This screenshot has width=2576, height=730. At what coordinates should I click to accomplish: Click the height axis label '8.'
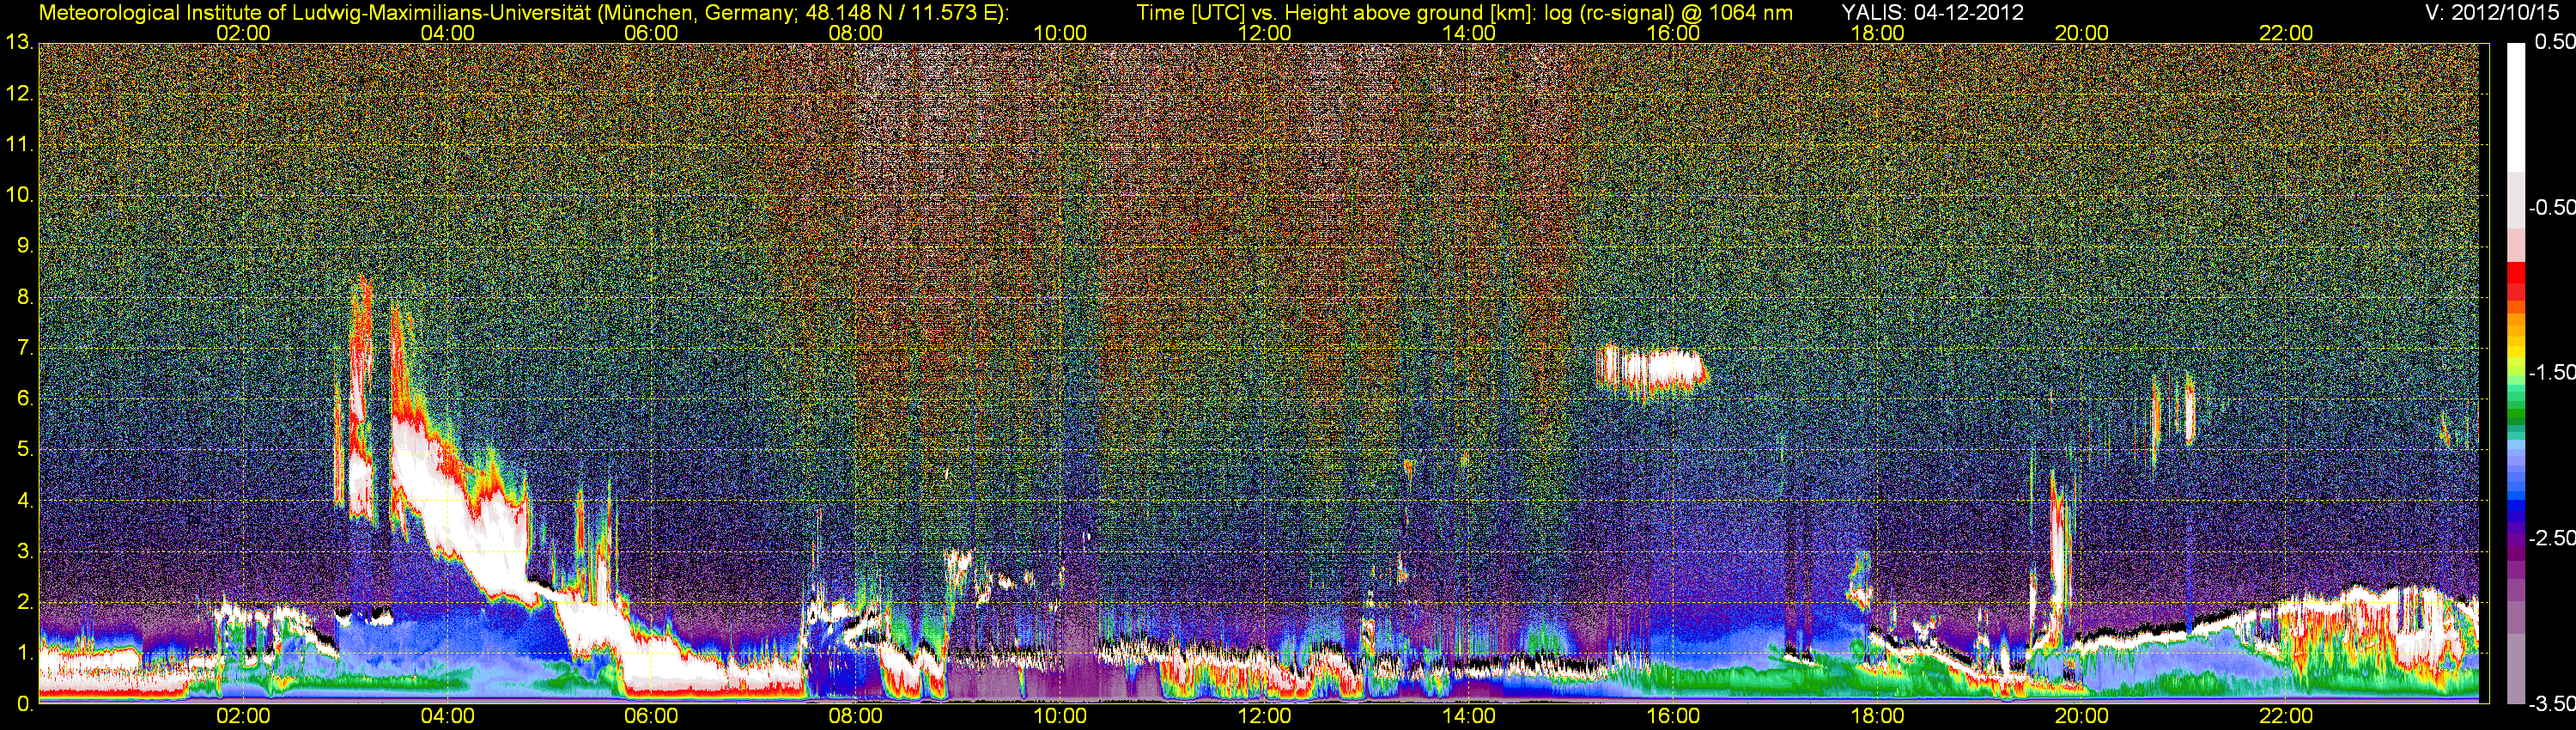point(25,297)
